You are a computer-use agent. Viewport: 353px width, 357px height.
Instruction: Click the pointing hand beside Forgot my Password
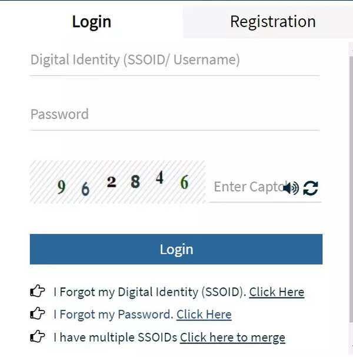38,314
